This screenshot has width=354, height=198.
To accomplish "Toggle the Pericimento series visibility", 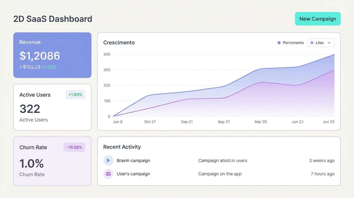I will pyautogui.click(x=290, y=43).
